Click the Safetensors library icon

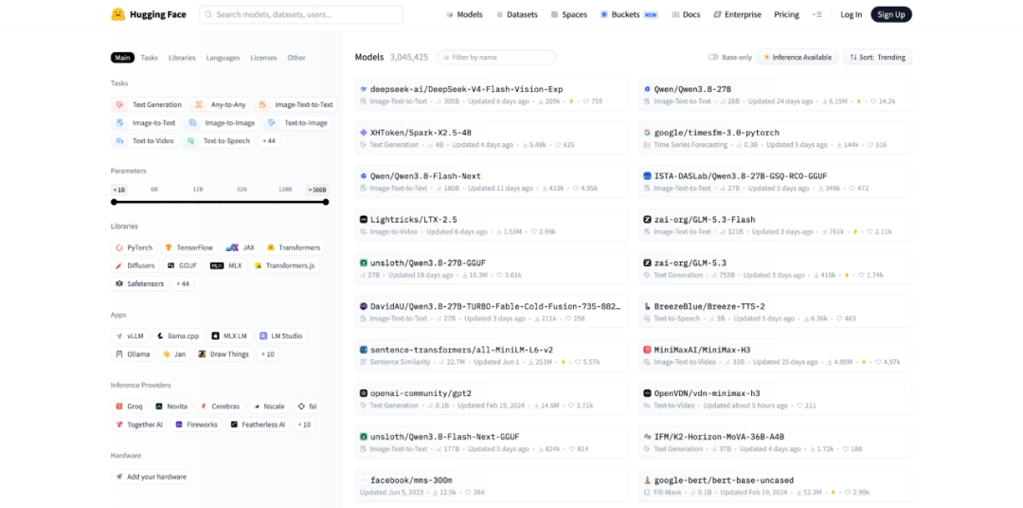coord(119,284)
